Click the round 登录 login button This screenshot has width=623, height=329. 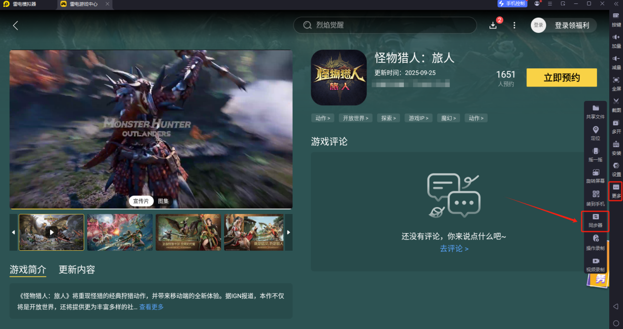538,25
